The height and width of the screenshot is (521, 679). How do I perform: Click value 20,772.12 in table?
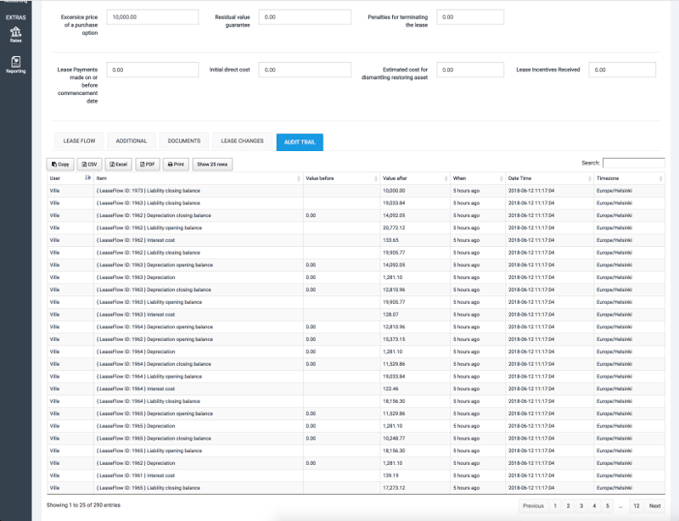pos(394,227)
